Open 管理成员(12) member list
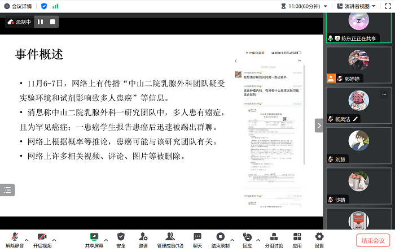The image size is (395, 251). coord(170,239)
